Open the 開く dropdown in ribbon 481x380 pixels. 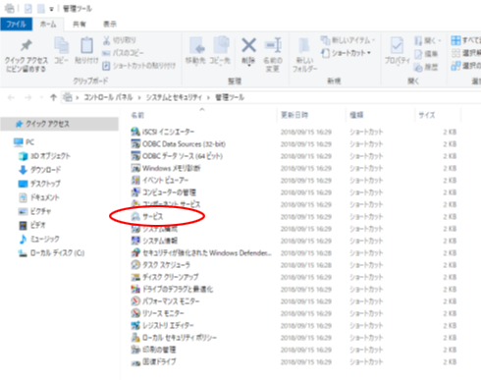[x=428, y=40]
